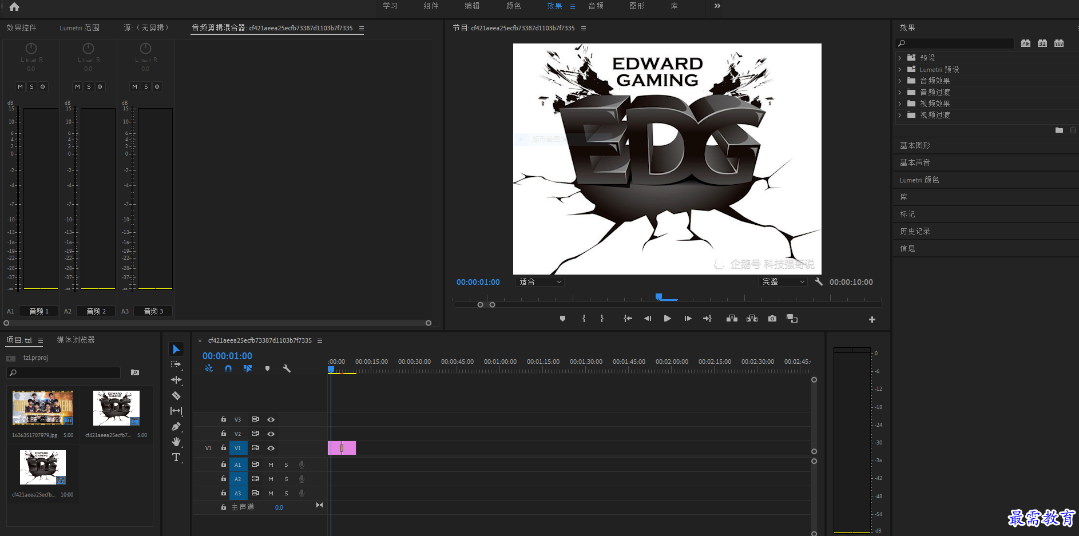Open program monitor button editor plus
This screenshot has width=1079, height=536.
pyautogui.click(x=872, y=319)
